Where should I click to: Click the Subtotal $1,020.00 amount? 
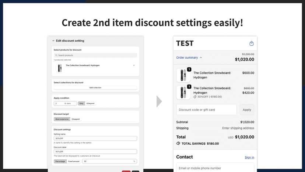tap(247, 122)
